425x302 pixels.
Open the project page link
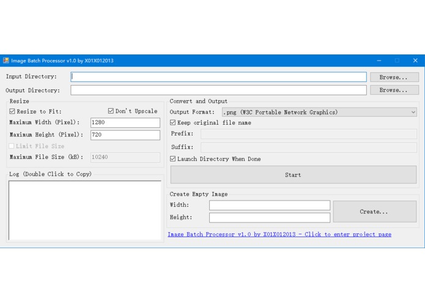(x=279, y=234)
